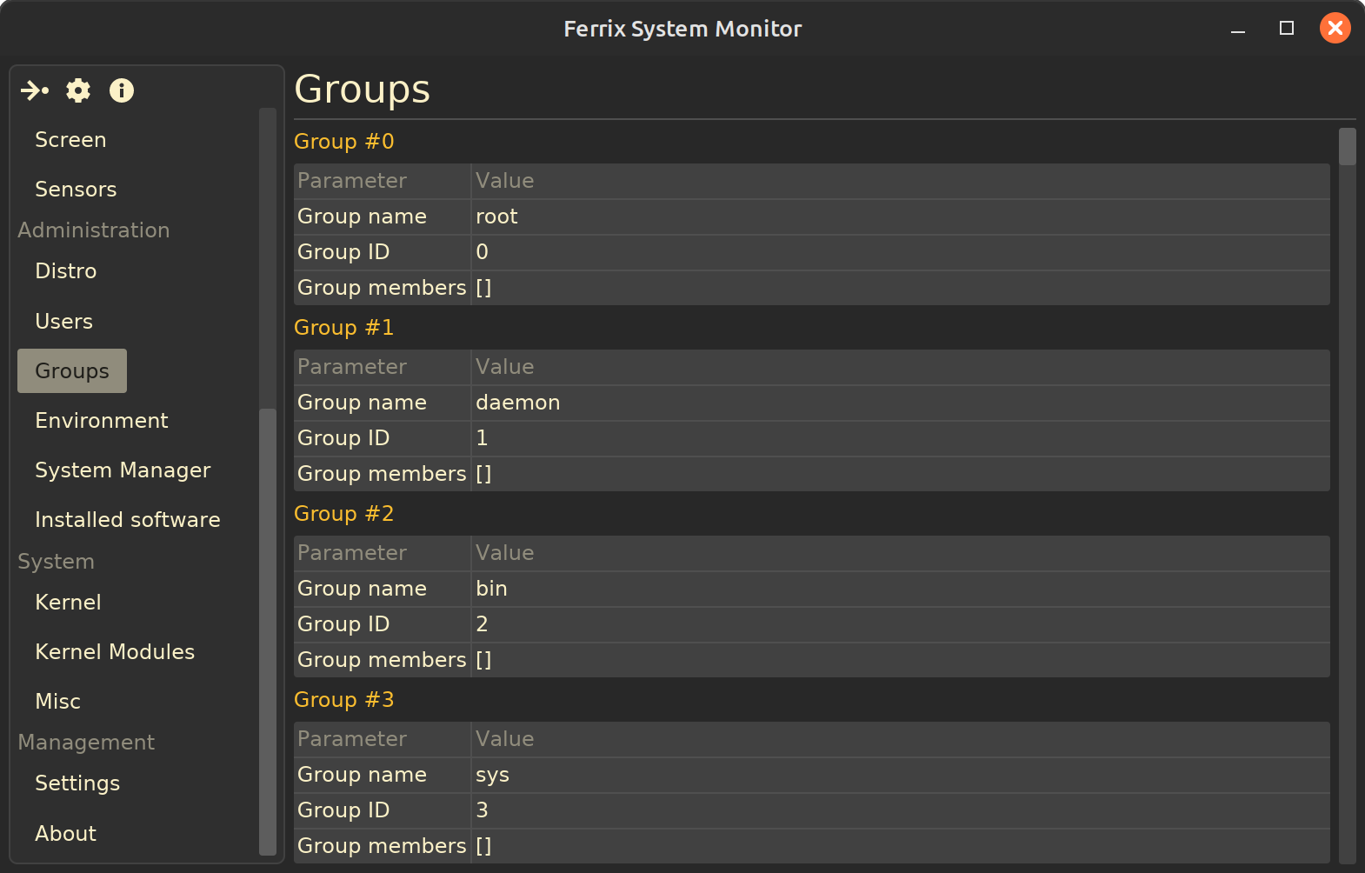
Task: Open the Users section
Action: coord(64,322)
